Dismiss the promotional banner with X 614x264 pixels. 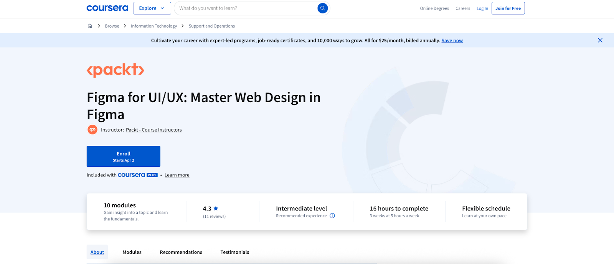(x=600, y=40)
